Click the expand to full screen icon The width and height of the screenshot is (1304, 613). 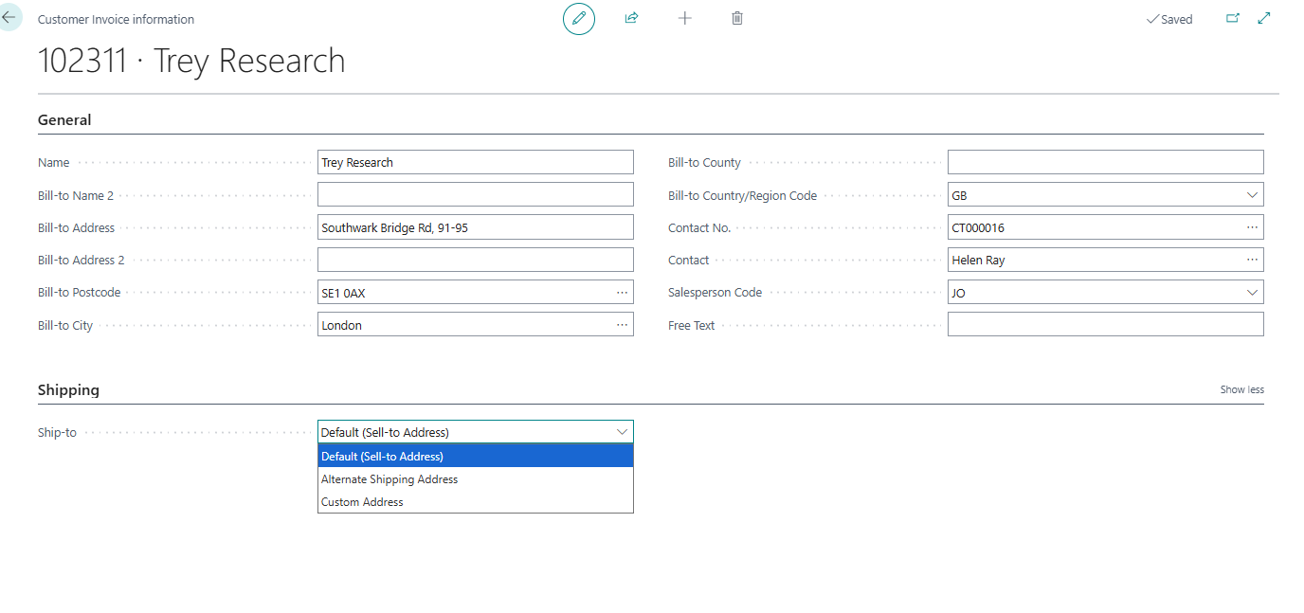[x=1264, y=18]
